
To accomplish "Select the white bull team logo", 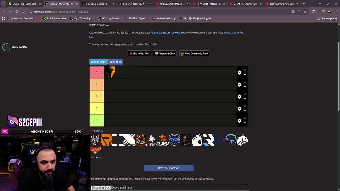I will pos(197,140).
